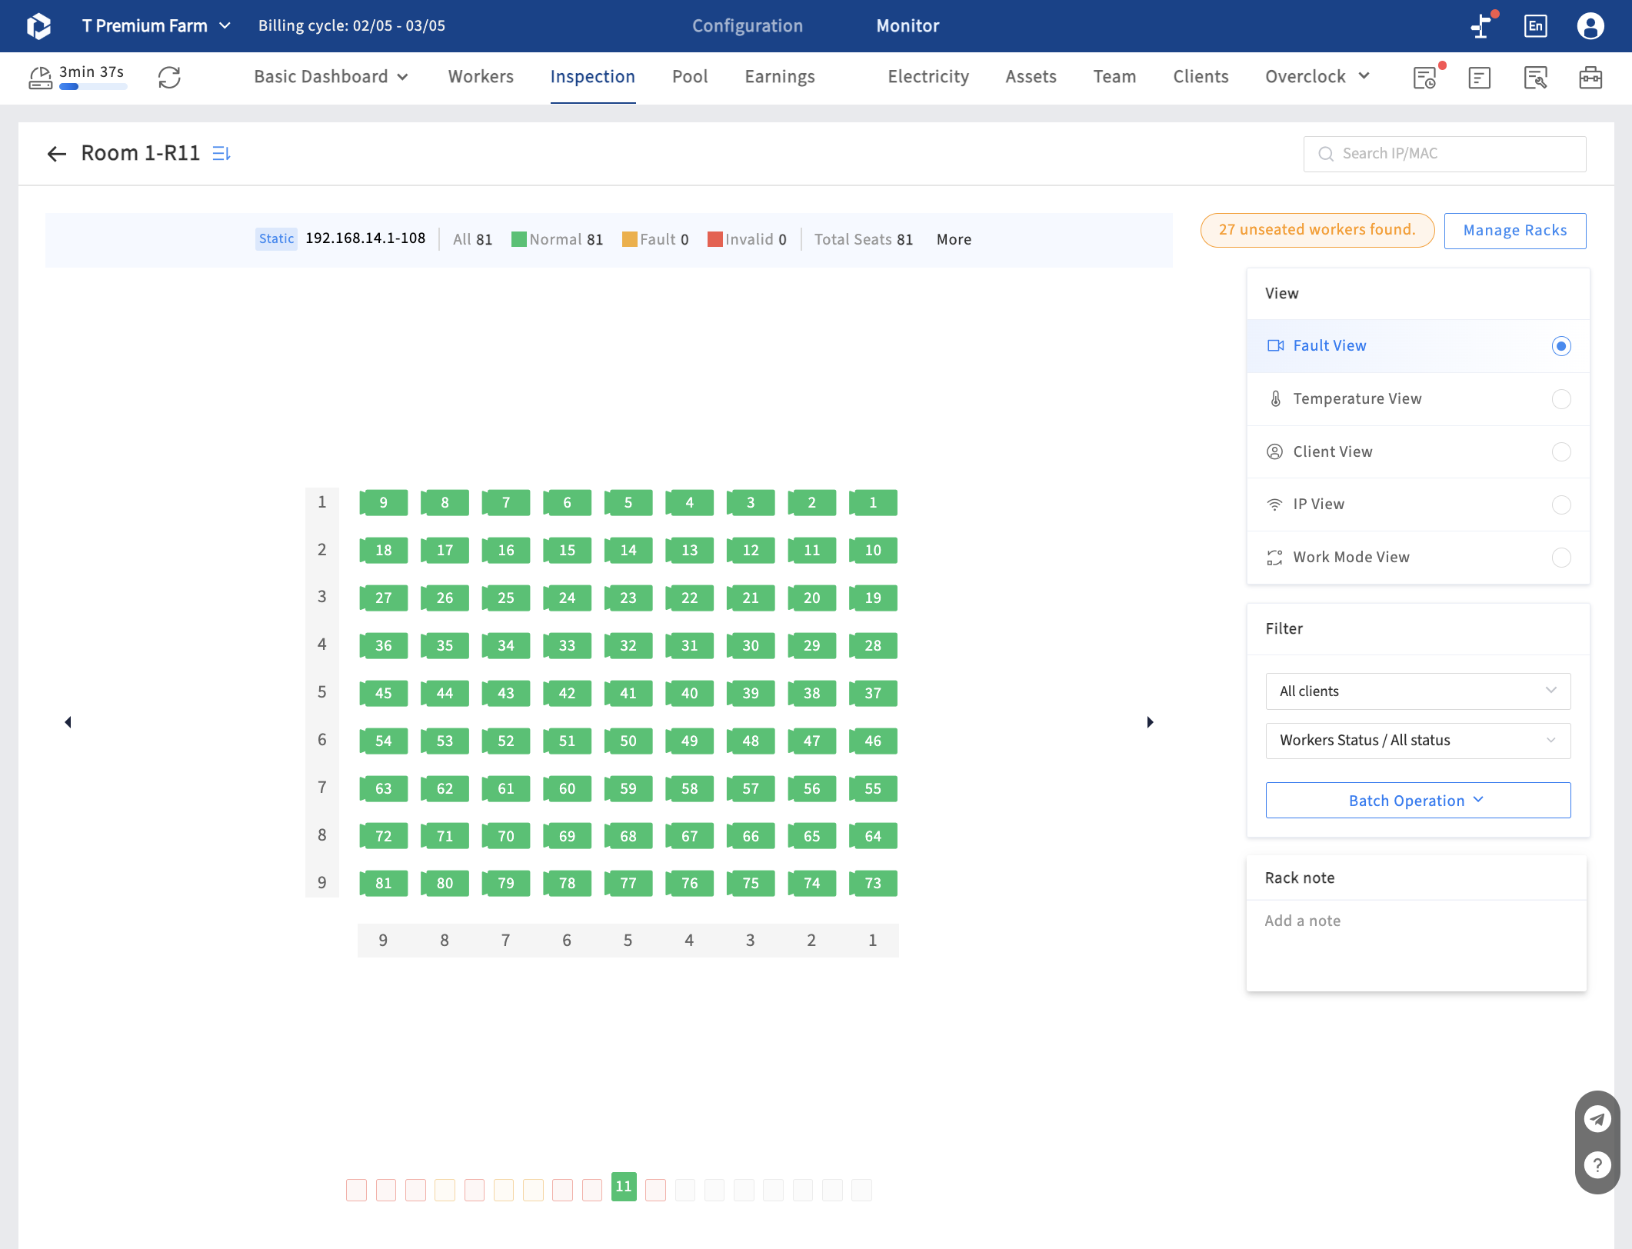This screenshot has width=1632, height=1249.
Task: Click the refresh icon next to the timer
Action: pos(169,78)
